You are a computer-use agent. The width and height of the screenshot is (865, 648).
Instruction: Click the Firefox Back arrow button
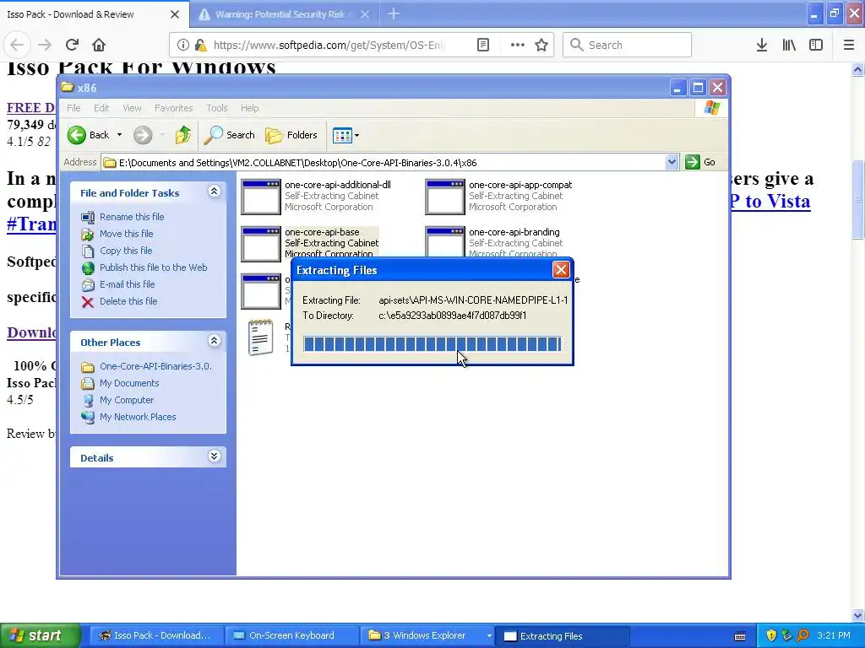tap(17, 46)
